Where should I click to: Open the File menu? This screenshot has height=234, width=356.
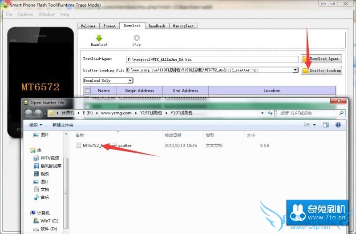pos(8,14)
